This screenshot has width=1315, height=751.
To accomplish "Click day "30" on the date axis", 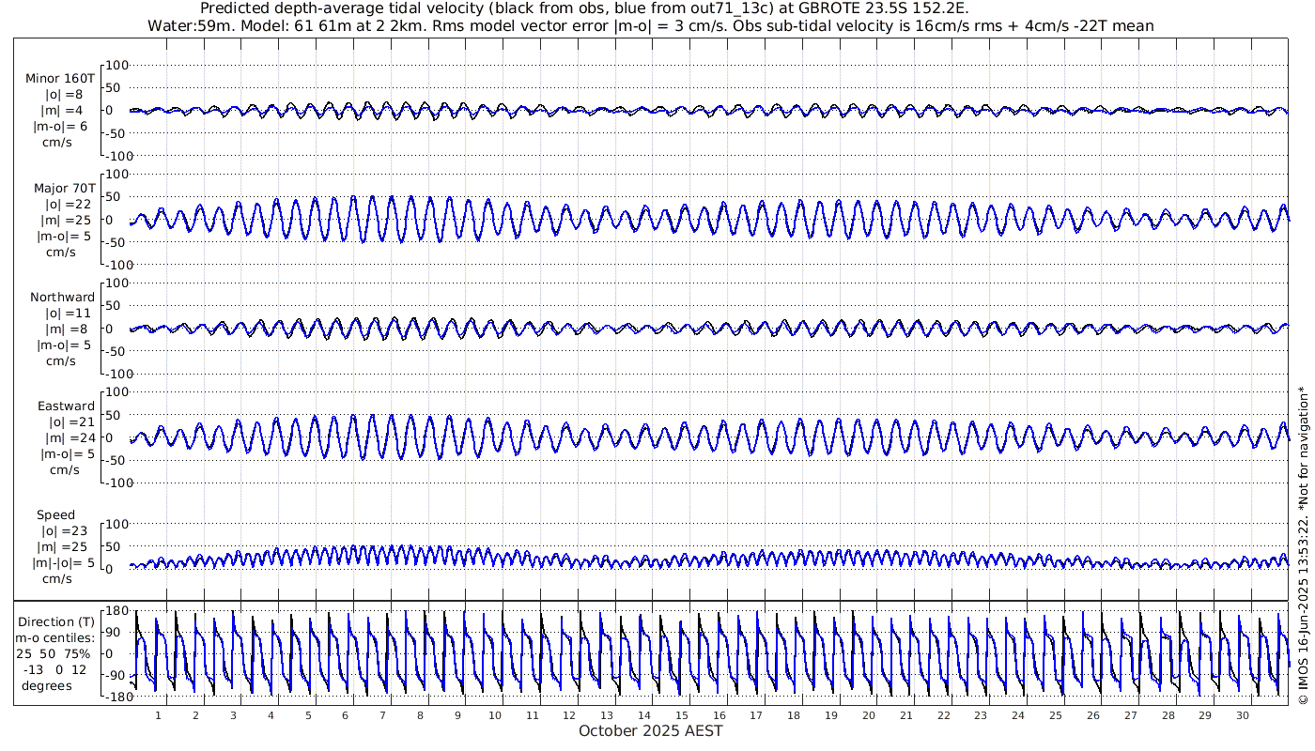I will pos(1243,715).
